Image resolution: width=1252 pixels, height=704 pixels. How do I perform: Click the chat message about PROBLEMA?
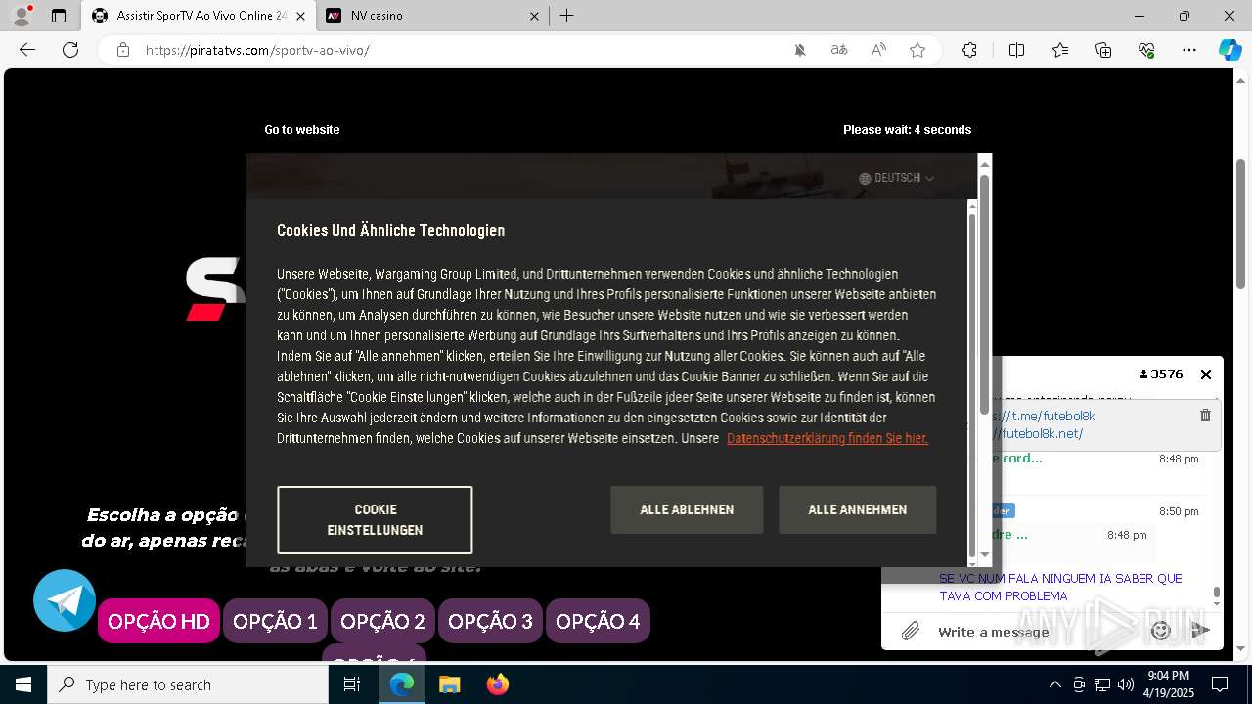click(x=1060, y=587)
